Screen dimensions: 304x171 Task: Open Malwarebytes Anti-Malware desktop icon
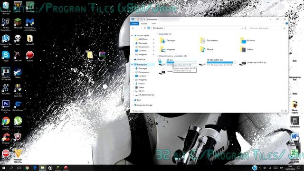click(30, 24)
